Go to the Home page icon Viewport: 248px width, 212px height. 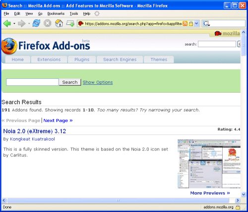coord(59,23)
